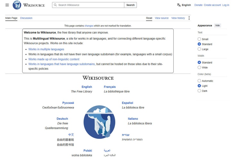Open 'Works in multiple languages' link
This screenshot has width=235, height=160.
tap(46, 49)
